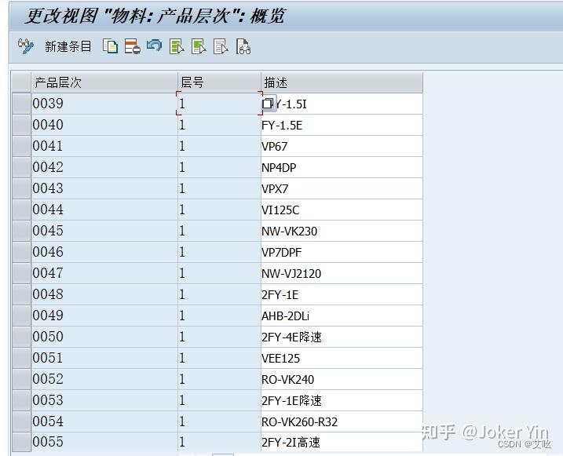
Task: Select row 0048 using its row selector
Action: coord(21,294)
